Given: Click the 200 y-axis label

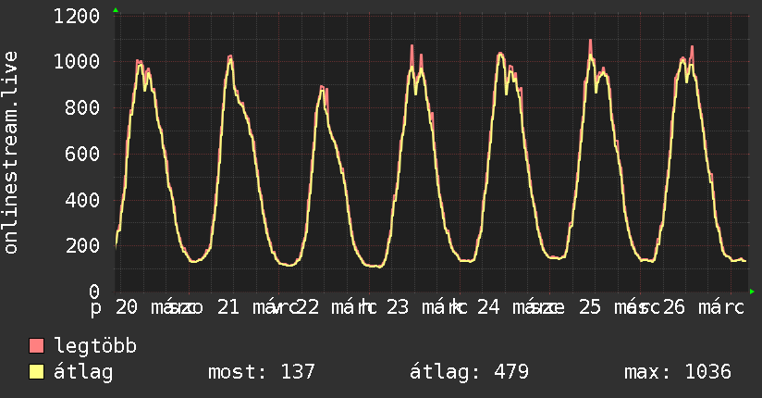Looking at the screenshot, I should [x=82, y=245].
